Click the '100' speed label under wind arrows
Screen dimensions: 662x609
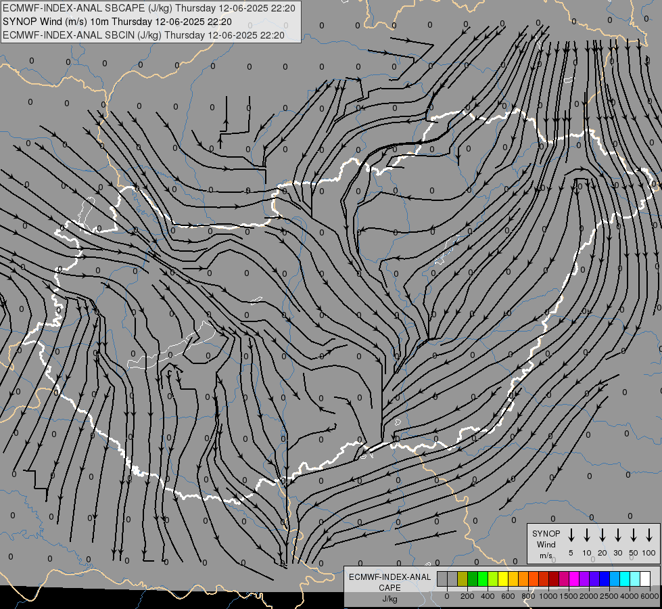pyautogui.click(x=649, y=553)
